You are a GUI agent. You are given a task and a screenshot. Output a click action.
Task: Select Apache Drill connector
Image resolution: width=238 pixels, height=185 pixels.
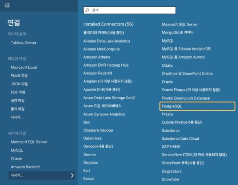pyautogui.click(x=102, y=90)
